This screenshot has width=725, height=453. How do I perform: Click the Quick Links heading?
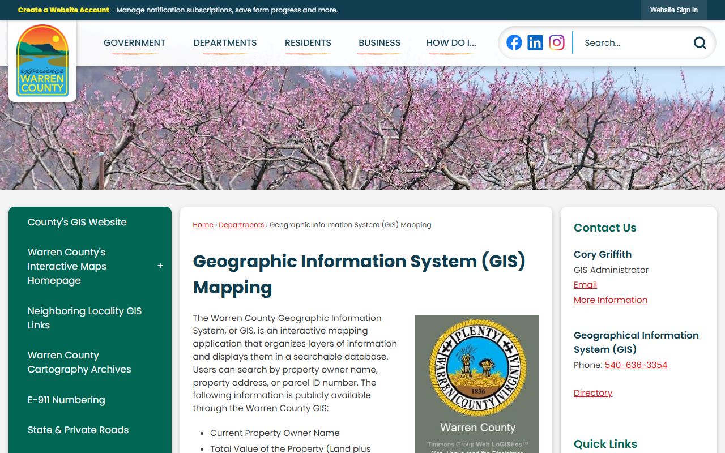[605, 444]
